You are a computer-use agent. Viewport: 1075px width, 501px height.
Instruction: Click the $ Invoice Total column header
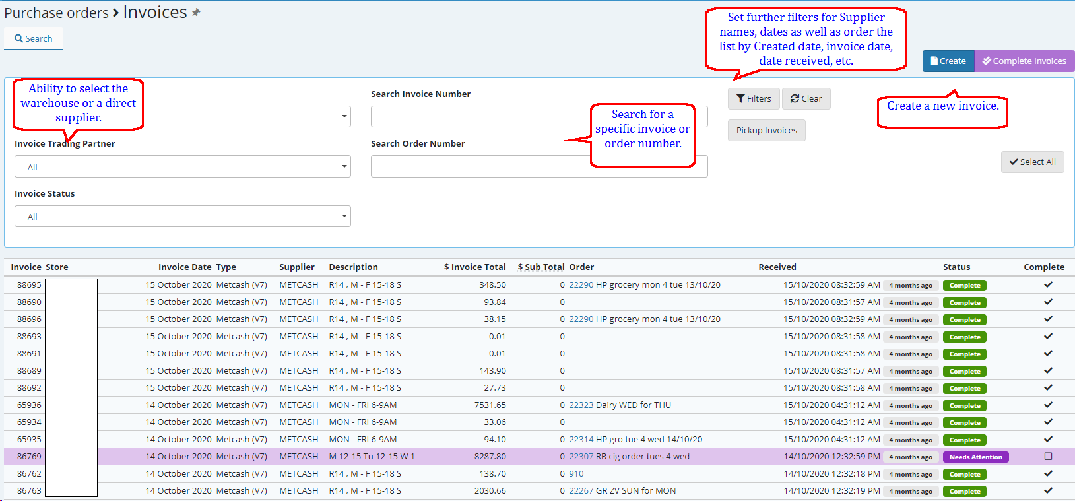tap(475, 267)
